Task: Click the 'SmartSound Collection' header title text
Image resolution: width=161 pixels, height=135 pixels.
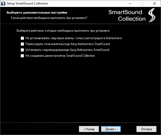Action: pos(127,15)
